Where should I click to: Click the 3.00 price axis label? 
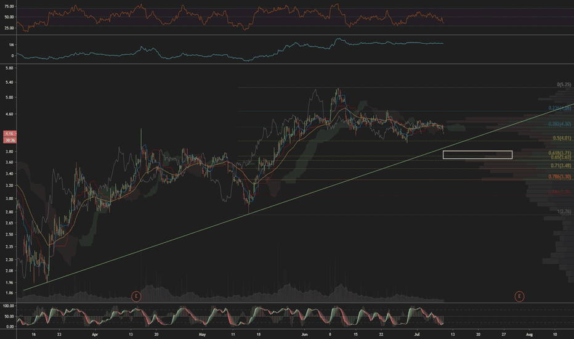click(9, 198)
